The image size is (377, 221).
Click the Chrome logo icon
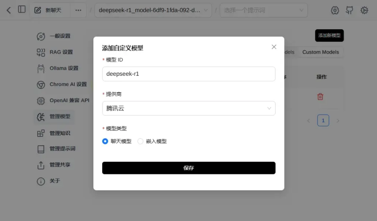(41, 85)
